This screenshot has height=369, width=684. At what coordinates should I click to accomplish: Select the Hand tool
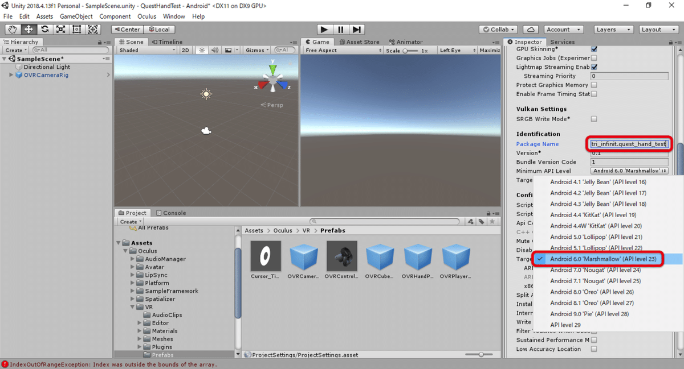13,30
